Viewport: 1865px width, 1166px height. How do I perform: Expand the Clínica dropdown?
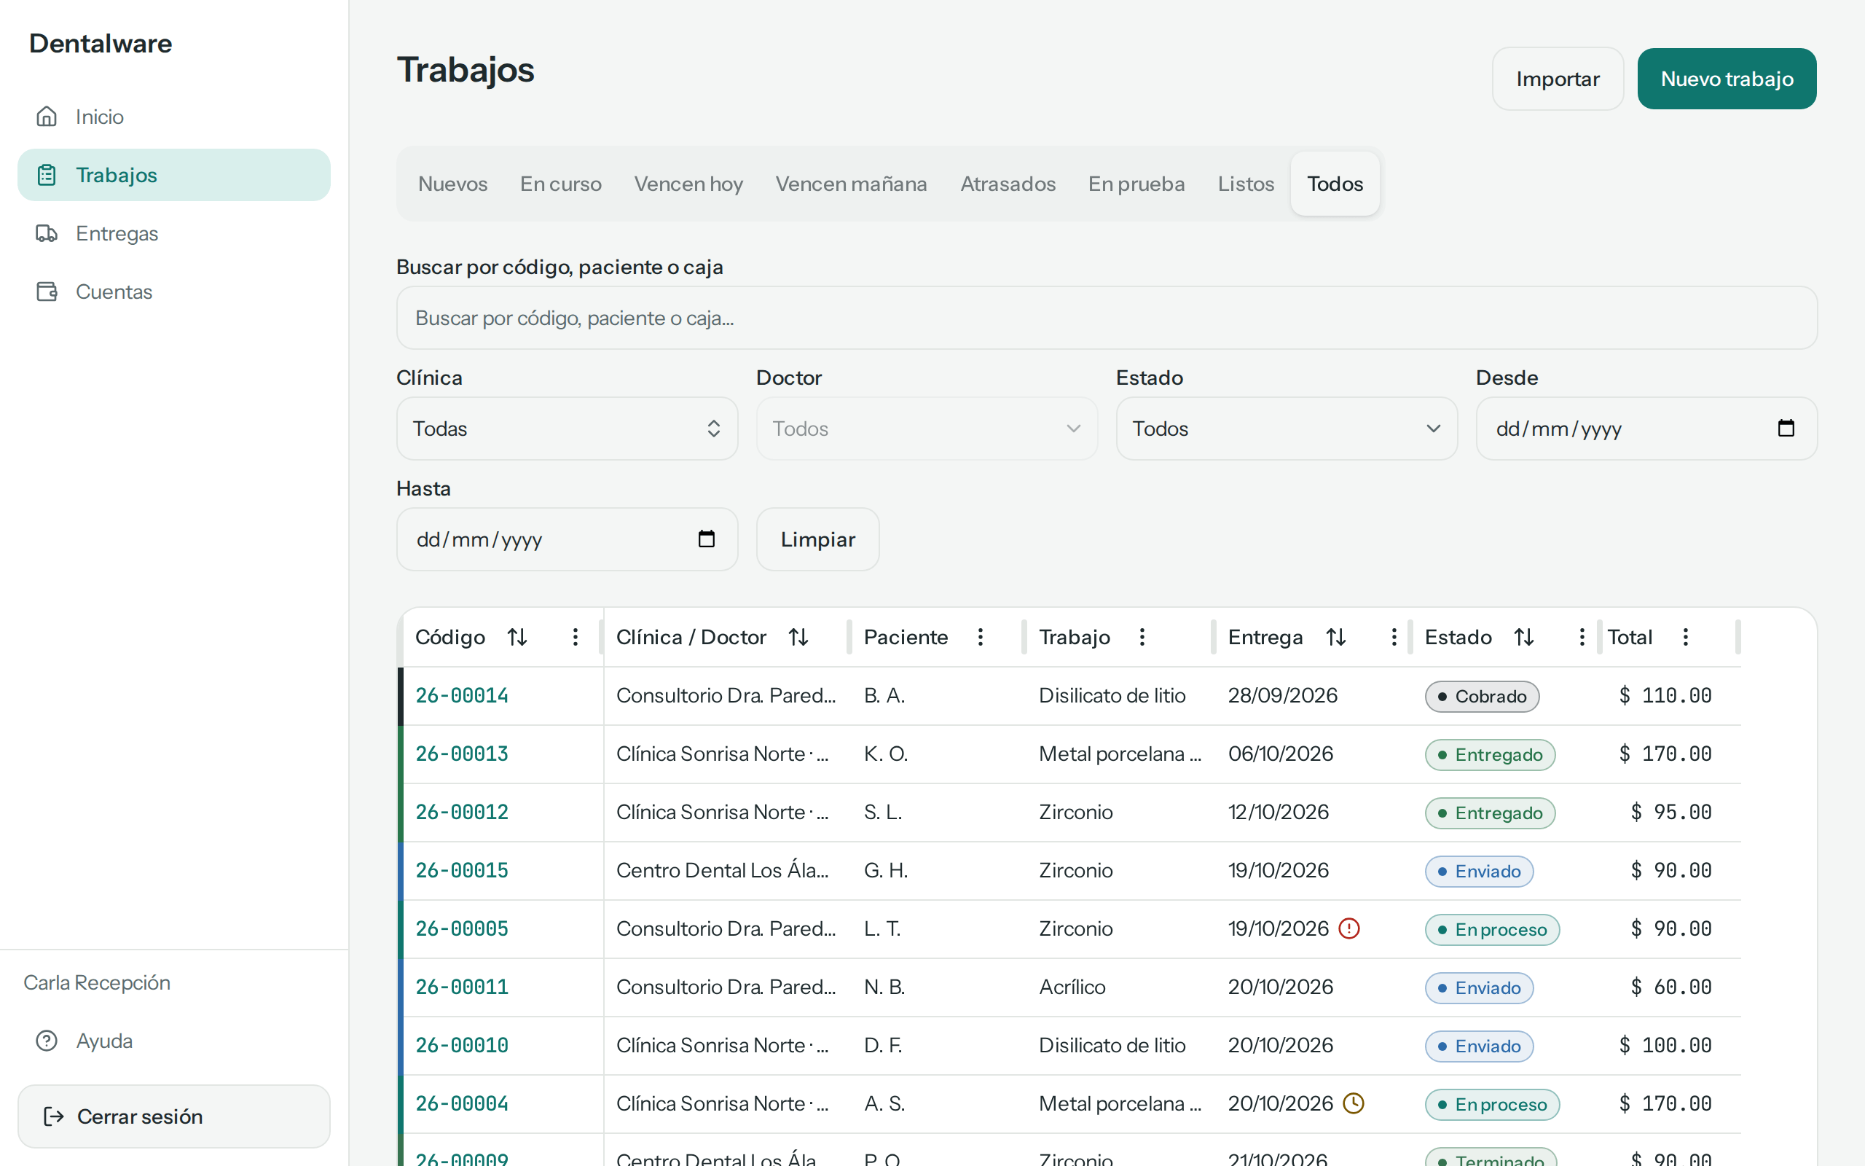(x=568, y=429)
